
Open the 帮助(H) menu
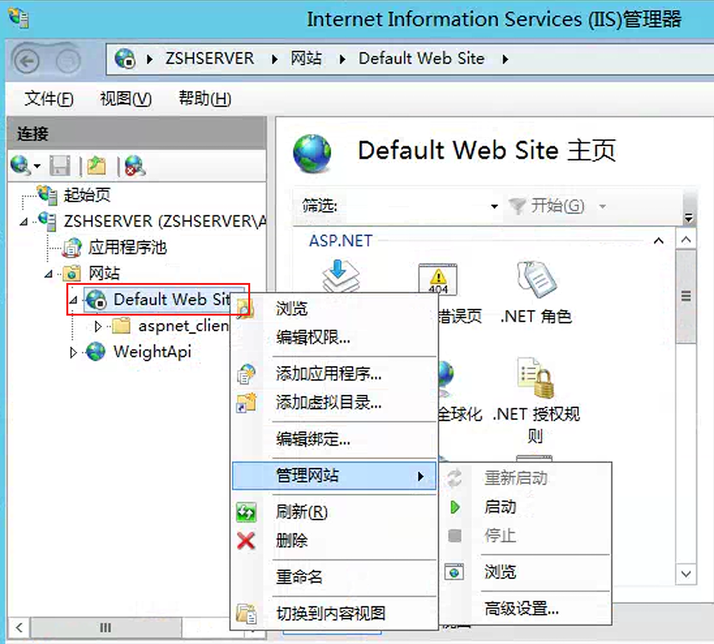tap(205, 99)
